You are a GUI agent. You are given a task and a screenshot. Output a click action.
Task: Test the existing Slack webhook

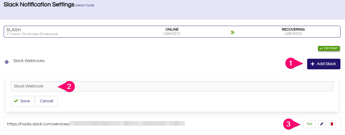[309, 124]
